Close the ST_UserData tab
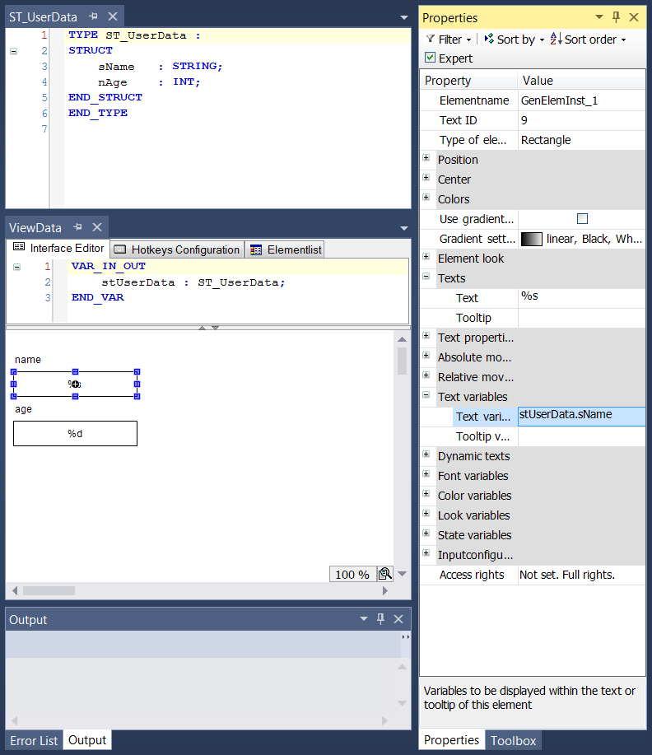Screen dimensions: 652x755 (113, 16)
